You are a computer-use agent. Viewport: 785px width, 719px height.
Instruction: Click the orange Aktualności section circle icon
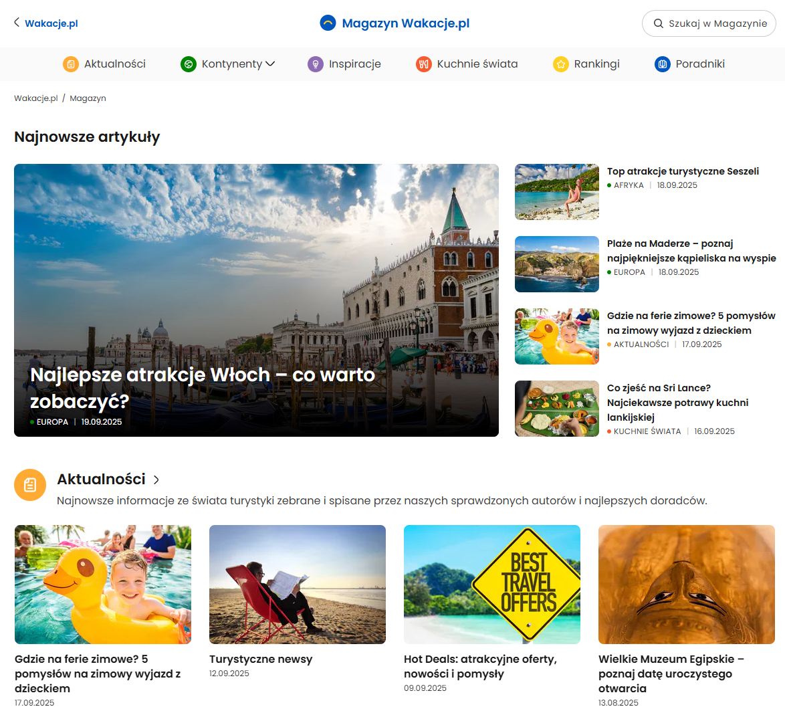pos(29,484)
